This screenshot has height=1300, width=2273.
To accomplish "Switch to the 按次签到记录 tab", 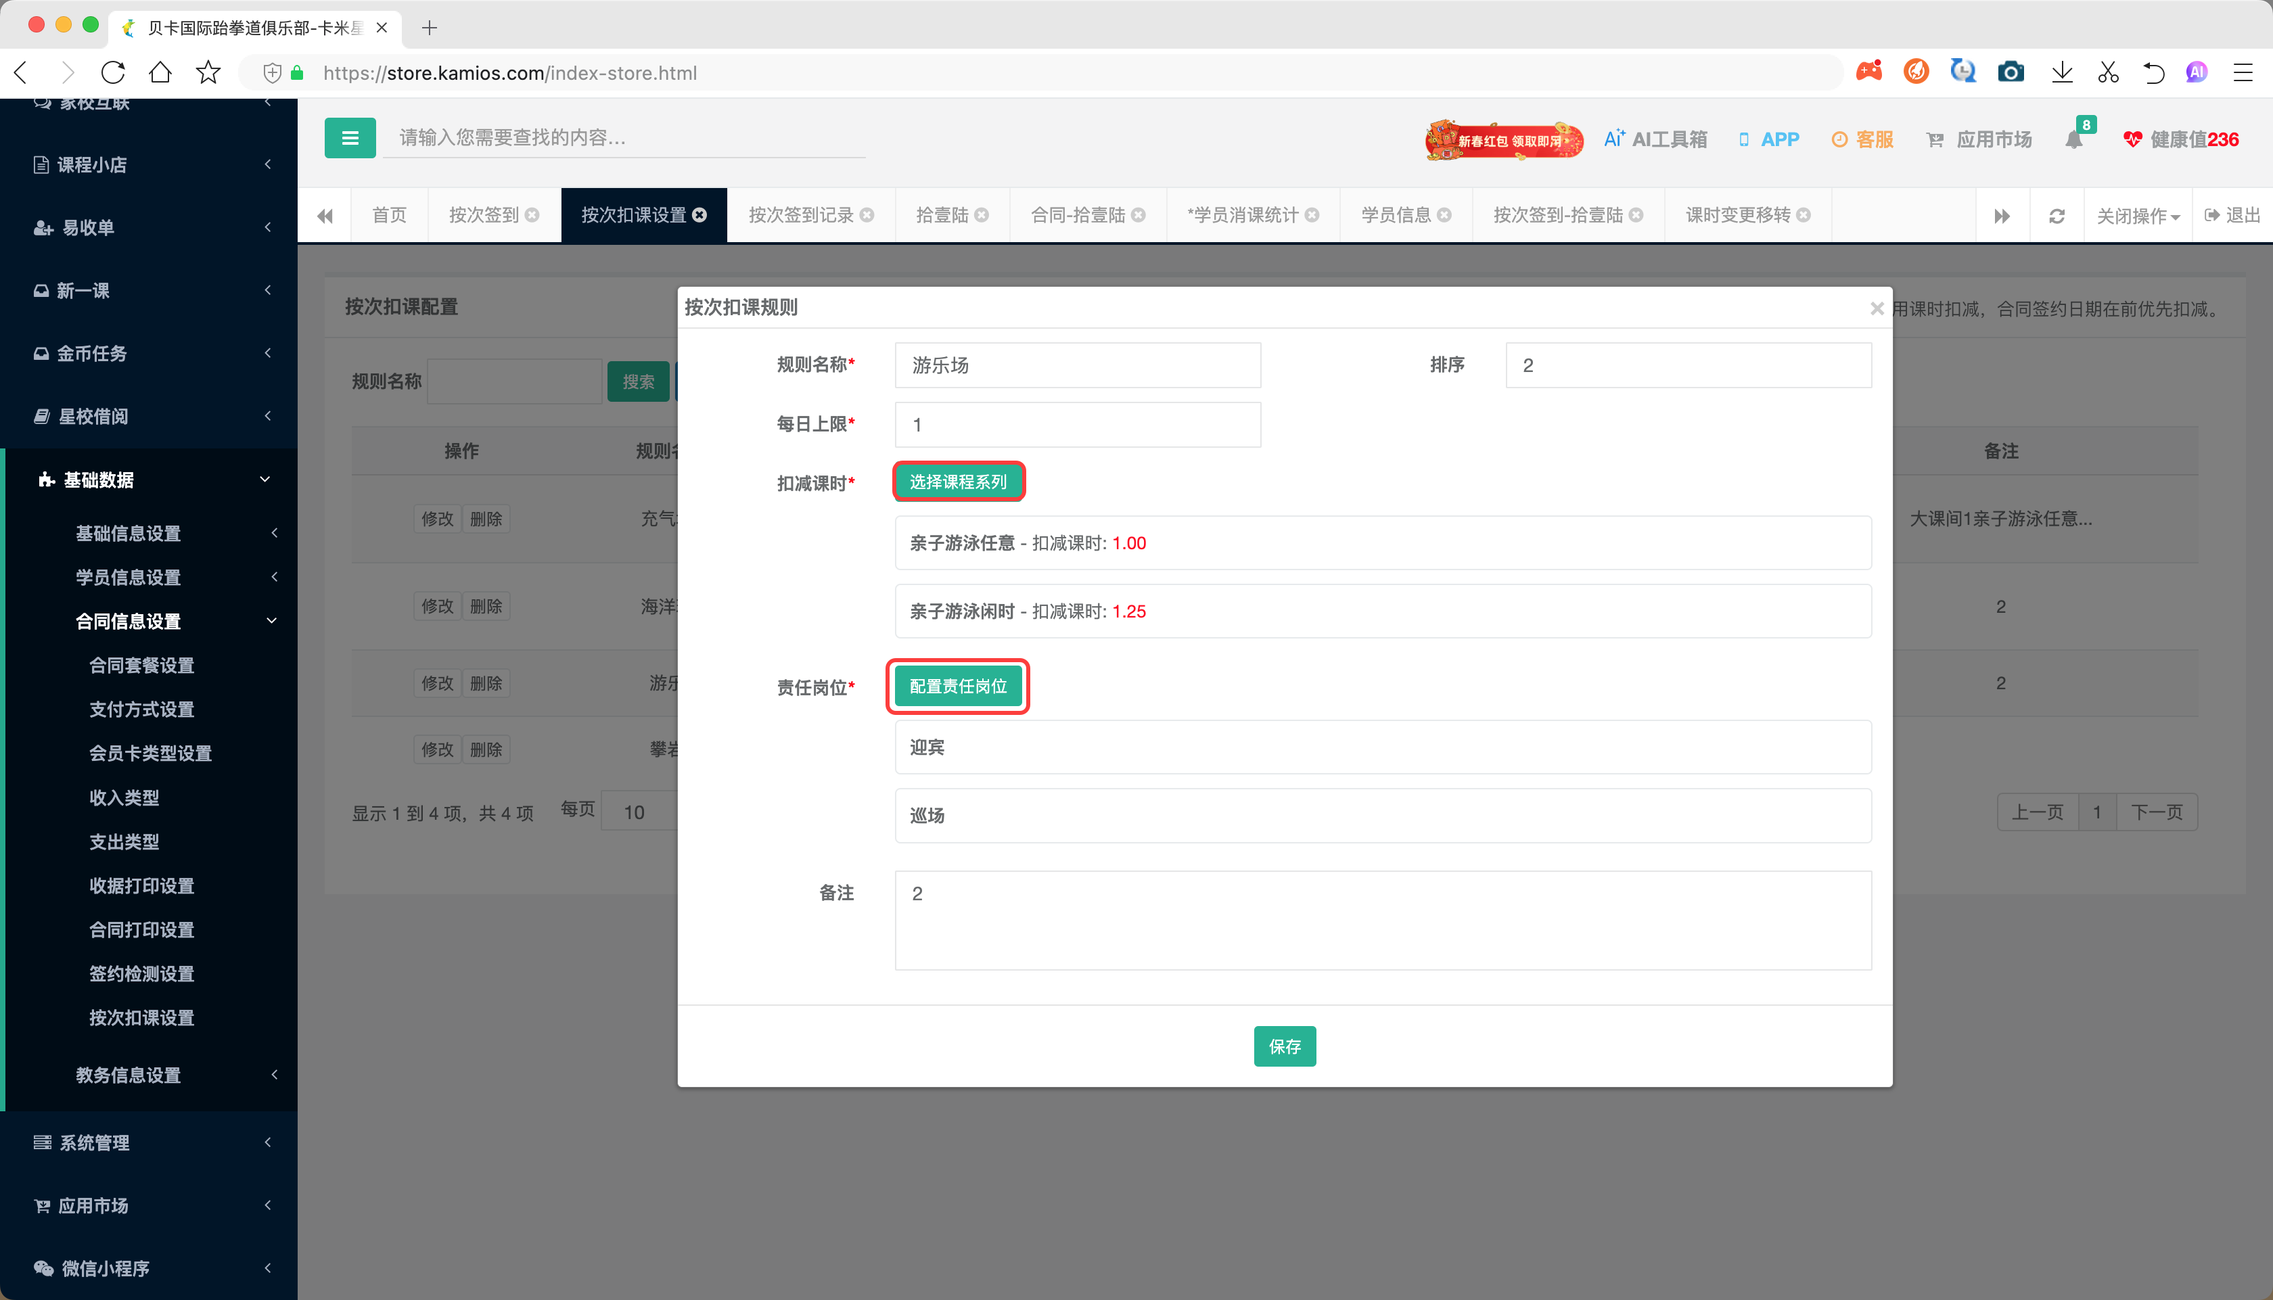I will 801,215.
